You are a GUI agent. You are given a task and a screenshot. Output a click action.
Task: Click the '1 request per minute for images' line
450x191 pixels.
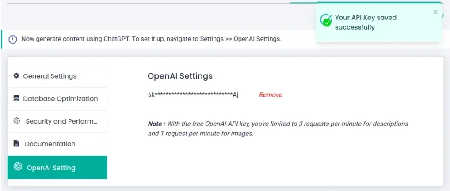(x=200, y=134)
